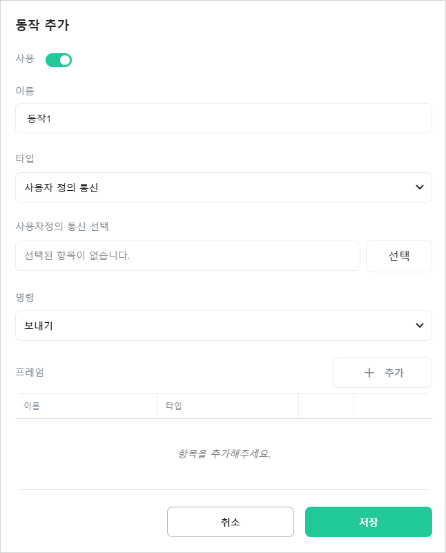Cancel with the 취소 button
The width and height of the screenshot is (446, 553).
(x=231, y=522)
